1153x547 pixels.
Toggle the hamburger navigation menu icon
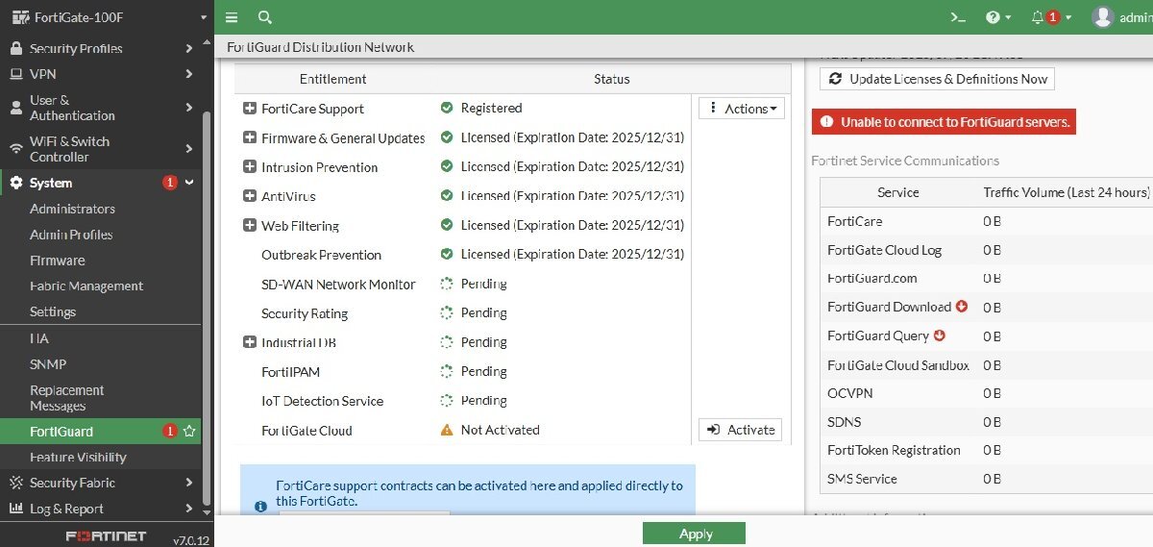point(232,17)
